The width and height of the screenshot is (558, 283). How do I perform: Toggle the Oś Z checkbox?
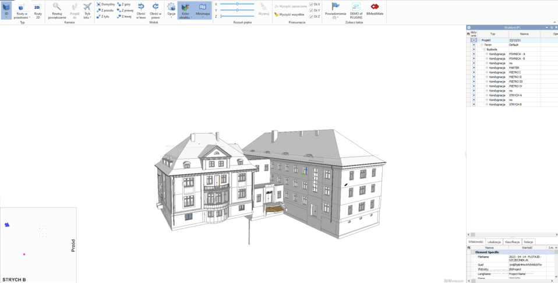[x=312, y=16]
